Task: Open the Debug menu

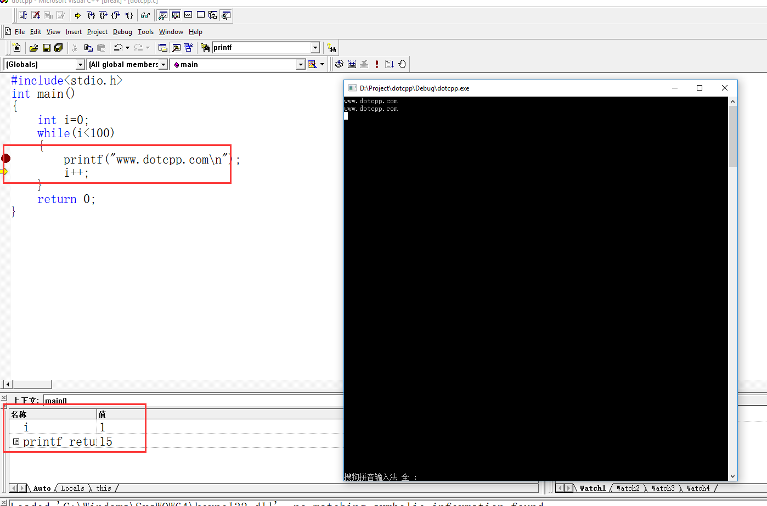Action: (122, 32)
